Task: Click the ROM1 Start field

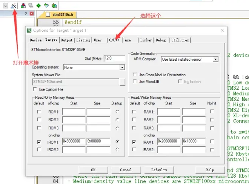Action: coord(74,112)
